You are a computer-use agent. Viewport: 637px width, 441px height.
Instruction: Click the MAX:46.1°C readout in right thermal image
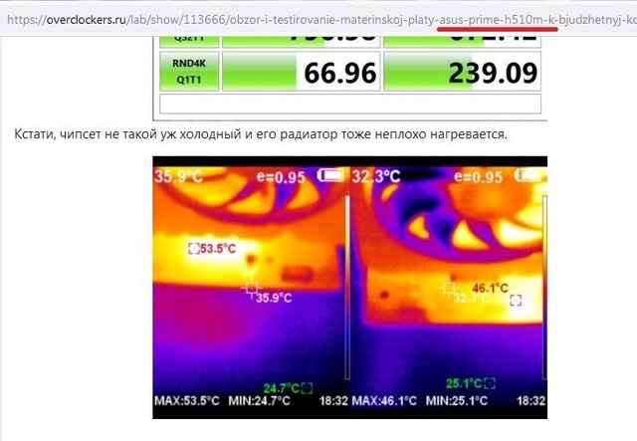tap(384, 401)
